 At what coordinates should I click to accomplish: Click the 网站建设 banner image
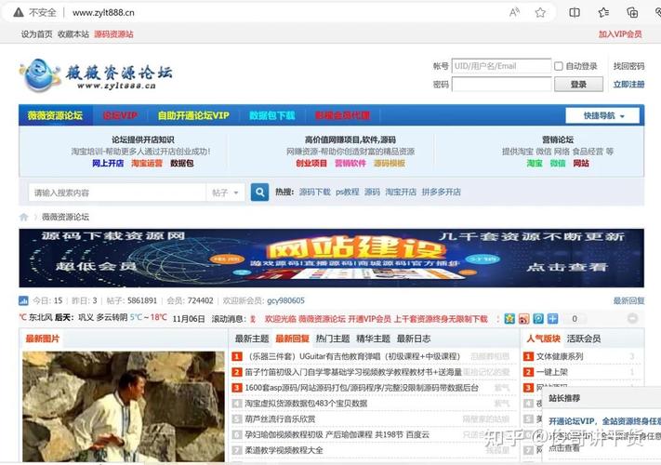[331, 258]
